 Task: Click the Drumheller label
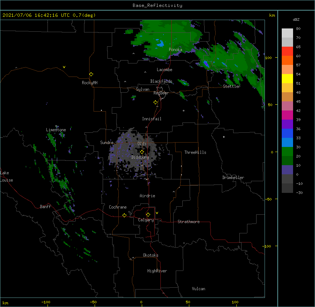click(233, 178)
